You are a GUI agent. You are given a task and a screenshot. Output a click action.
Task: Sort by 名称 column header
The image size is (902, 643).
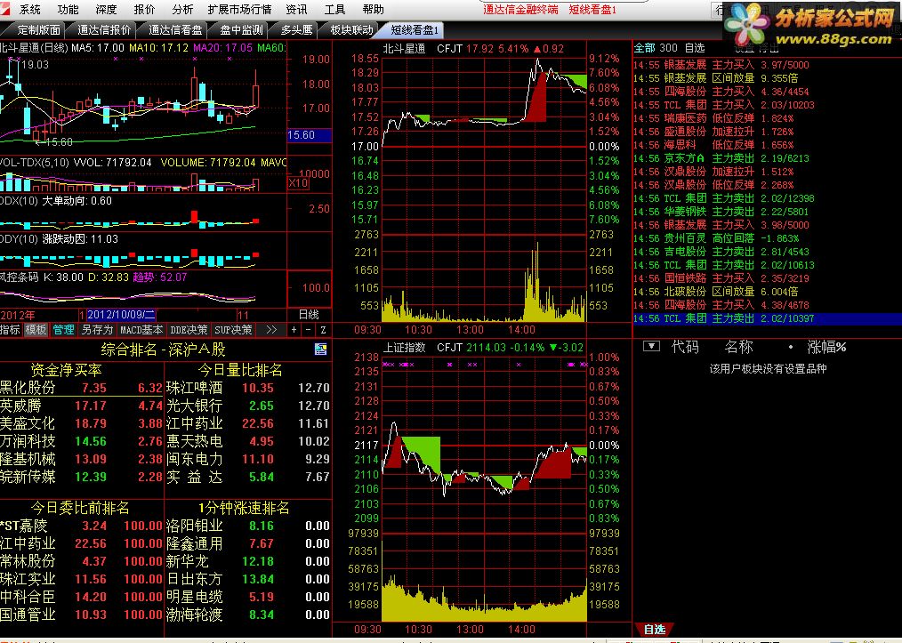(x=738, y=347)
